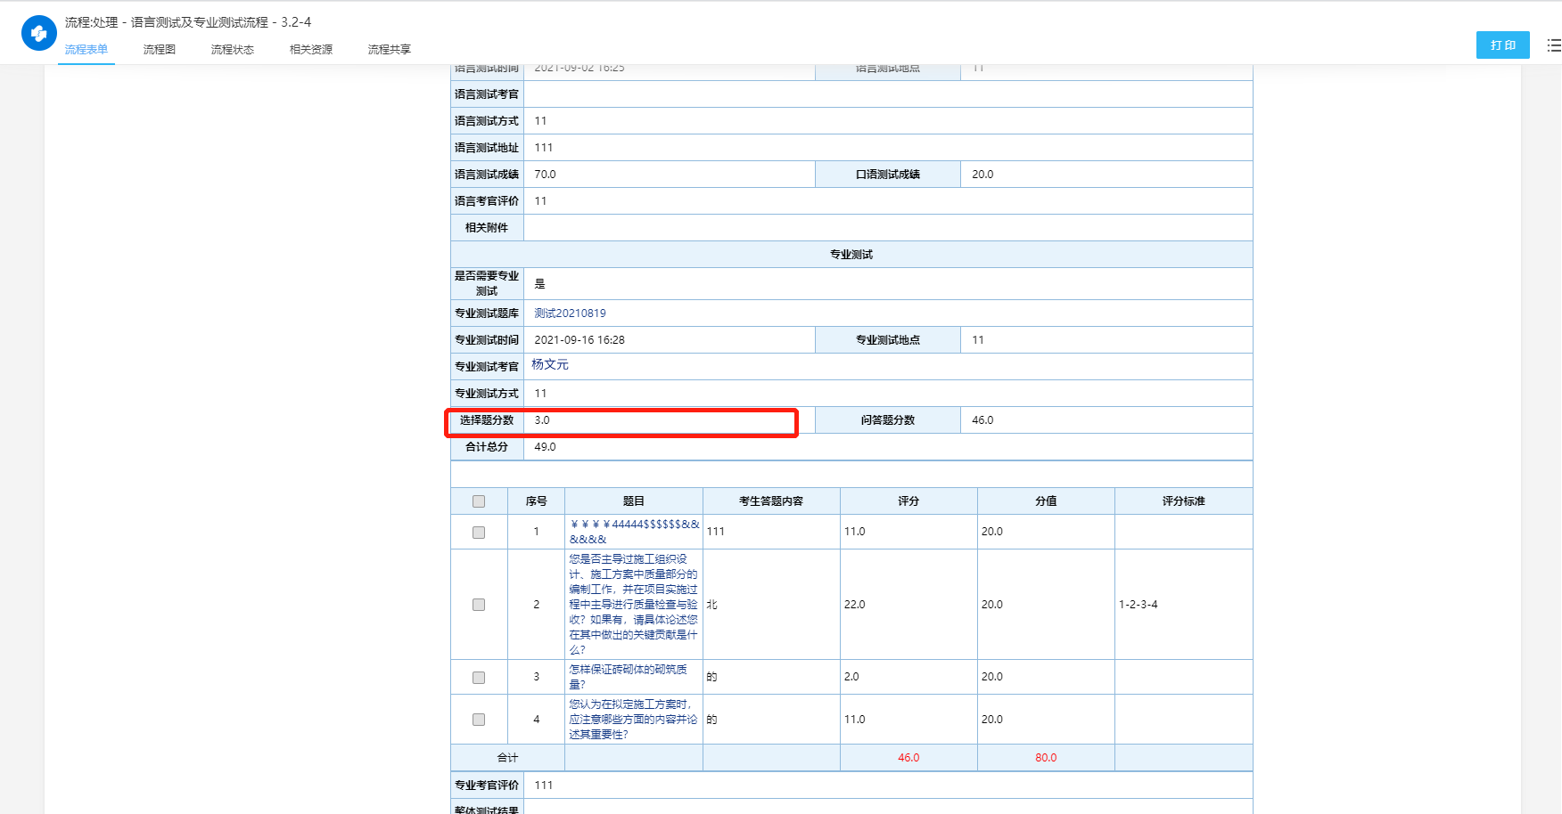Click the 评分标准 column header
The image size is (1562, 814).
tap(1183, 501)
